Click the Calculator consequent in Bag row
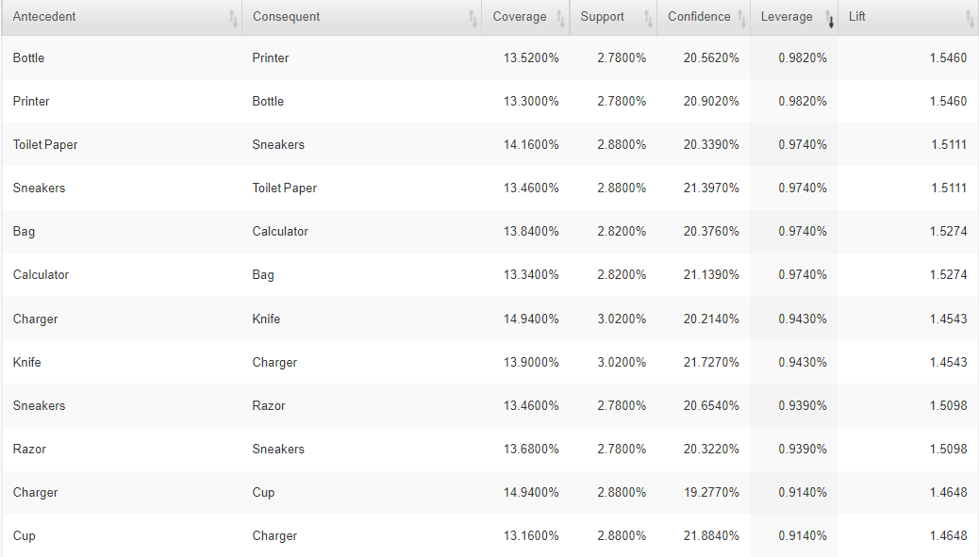979x557 pixels. click(x=280, y=232)
